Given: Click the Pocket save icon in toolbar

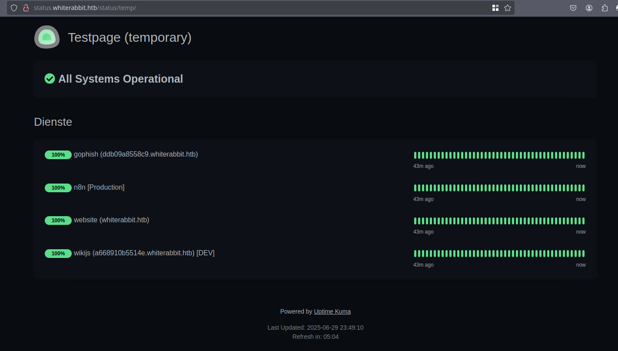Looking at the screenshot, I should click(573, 8).
